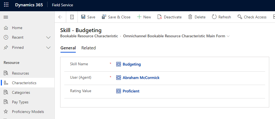Click the Check Access key icon

point(240,17)
